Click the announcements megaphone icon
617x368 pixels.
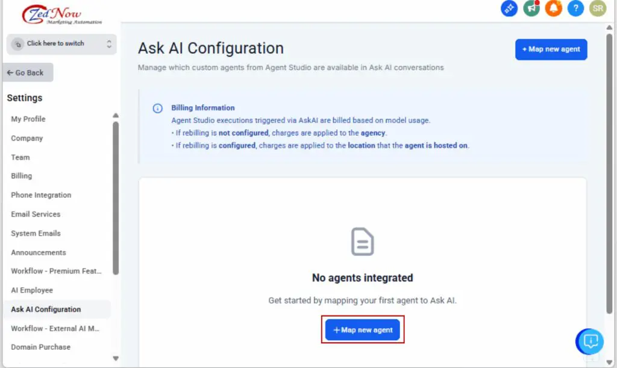click(x=531, y=8)
